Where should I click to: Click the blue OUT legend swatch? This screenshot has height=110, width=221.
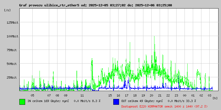(x=116, y=101)
